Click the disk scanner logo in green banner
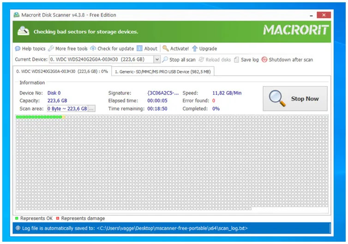The height and width of the screenshot is (244, 348). [x=23, y=31]
